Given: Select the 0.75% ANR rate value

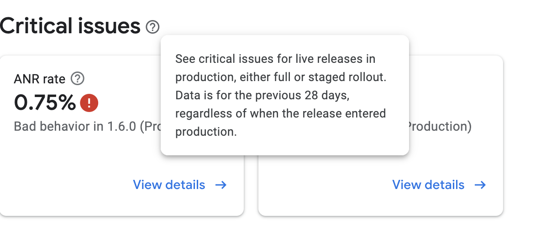Looking at the screenshot, I should tap(45, 103).
